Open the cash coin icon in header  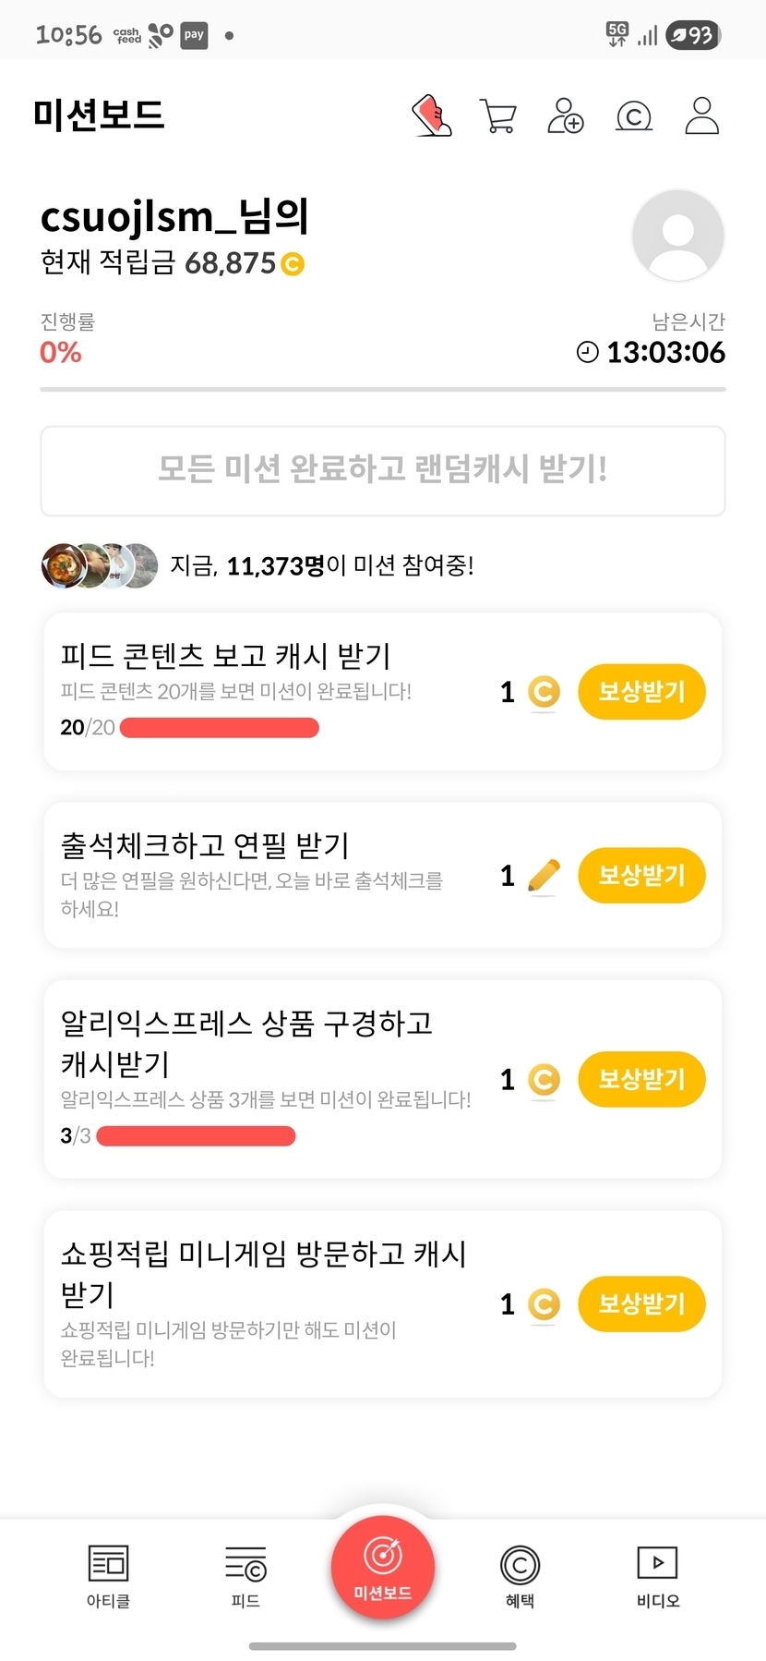(x=634, y=116)
